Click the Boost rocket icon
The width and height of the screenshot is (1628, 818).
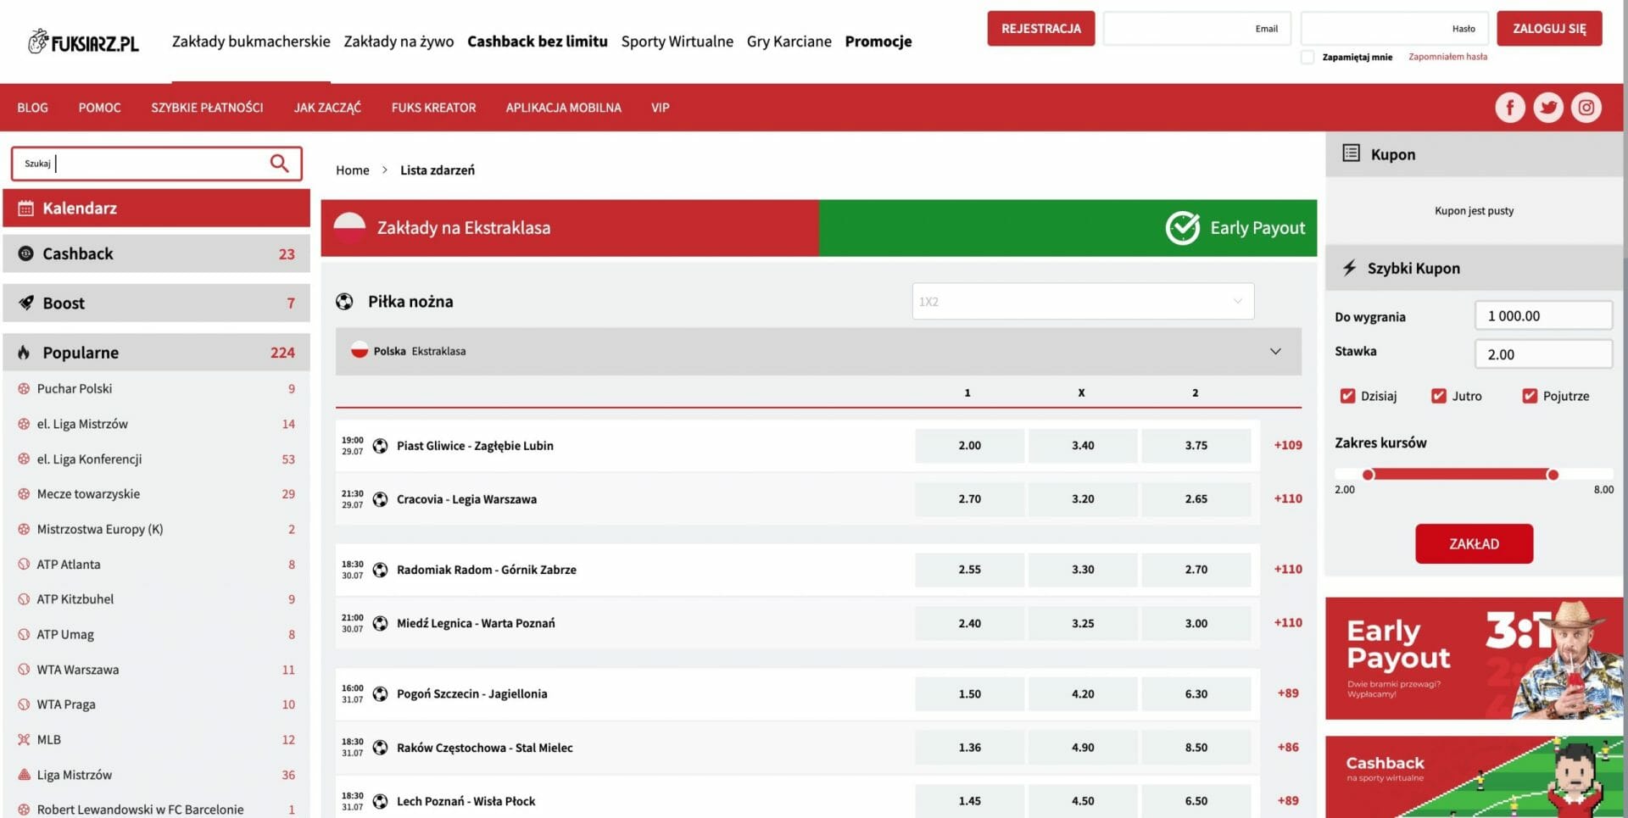tap(26, 303)
